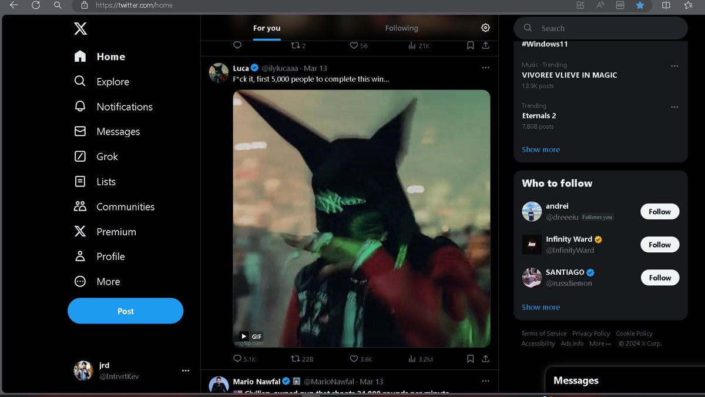Like the top post with 56 likes
This screenshot has width=705, height=397.
point(358,45)
